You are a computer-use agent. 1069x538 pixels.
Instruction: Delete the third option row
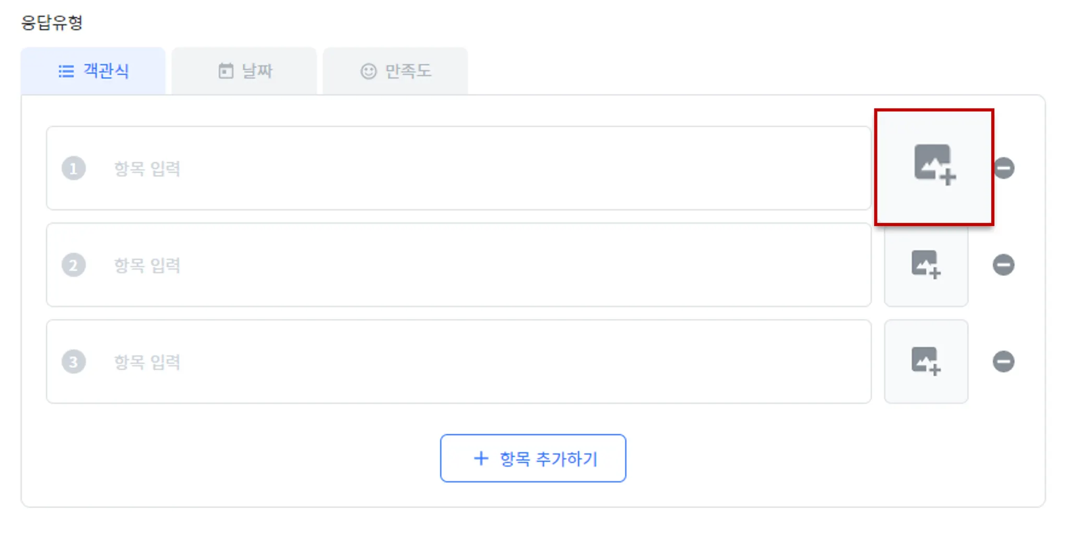click(1003, 361)
